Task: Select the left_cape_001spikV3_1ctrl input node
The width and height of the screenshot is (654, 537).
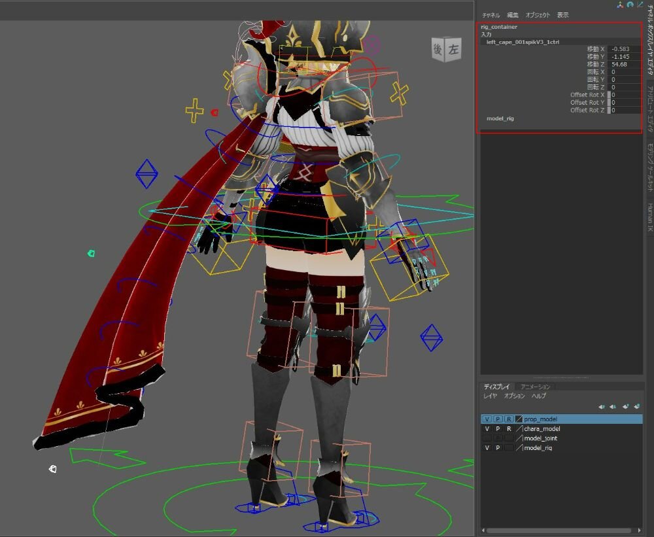Action: 523,42
